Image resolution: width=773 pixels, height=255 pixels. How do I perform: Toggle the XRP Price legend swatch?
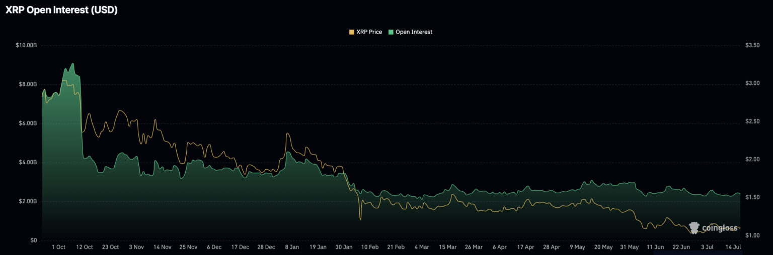(351, 32)
